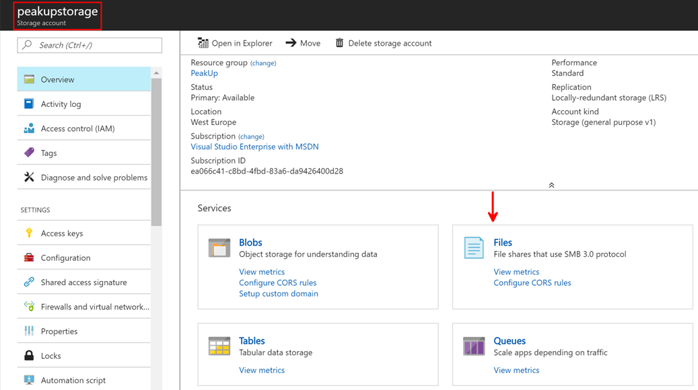The width and height of the screenshot is (698, 390).
Task: Open Configuration settings entry
Action: click(x=83, y=258)
